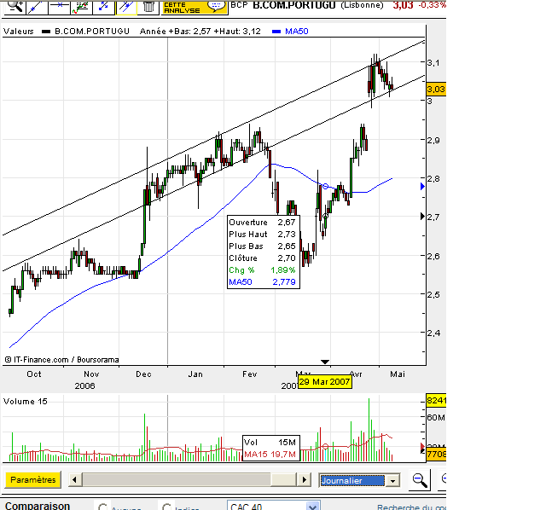The width and height of the screenshot is (546, 510).
Task: Click the black price-axis arrow marker
Action: [x=422, y=217]
